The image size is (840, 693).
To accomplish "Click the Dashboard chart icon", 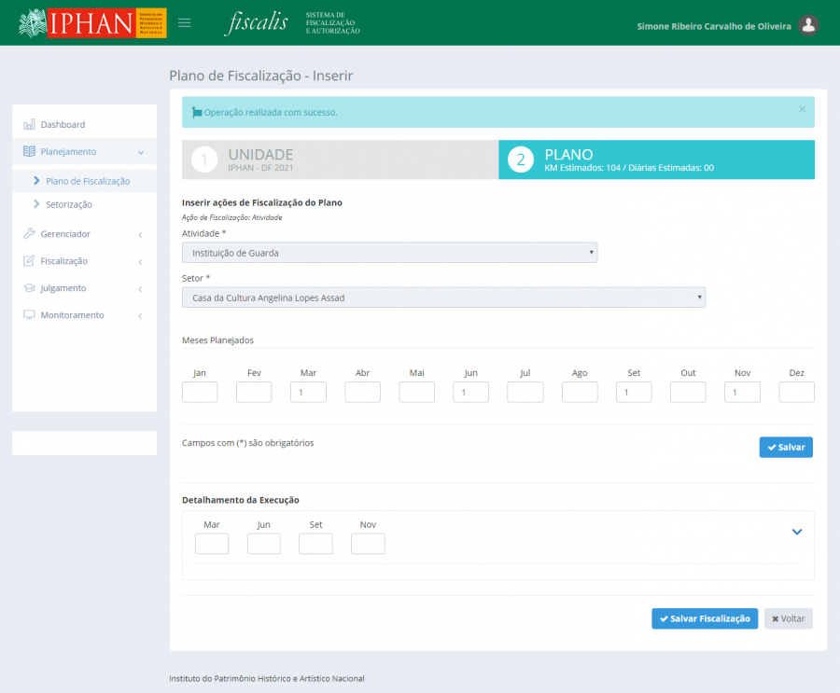I will pyautogui.click(x=29, y=125).
